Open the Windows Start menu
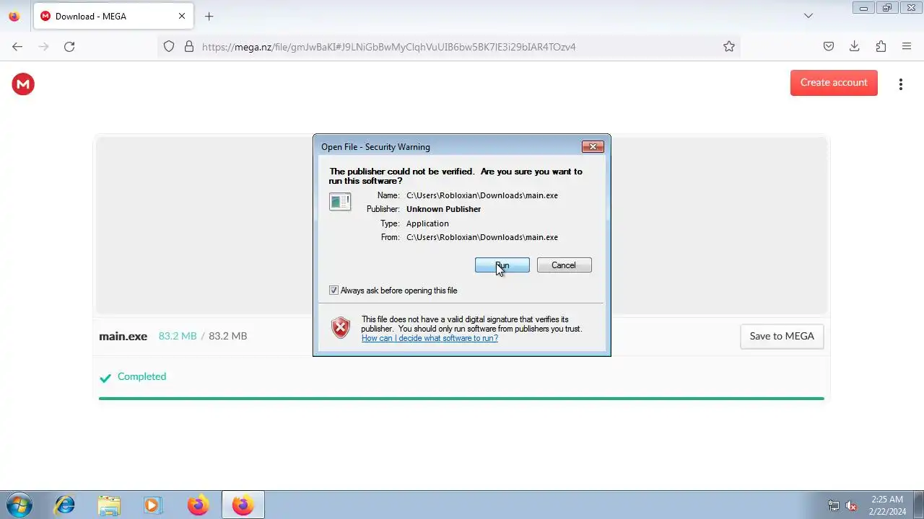 (19, 505)
